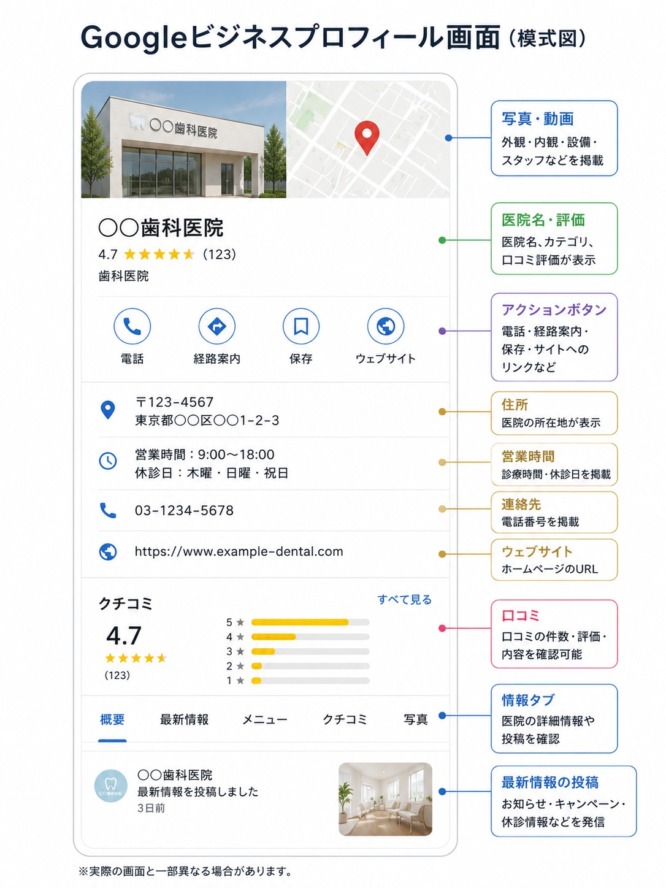This screenshot has width=666, height=888.
Task: Switch to the メニュー tab
Action: (265, 719)
